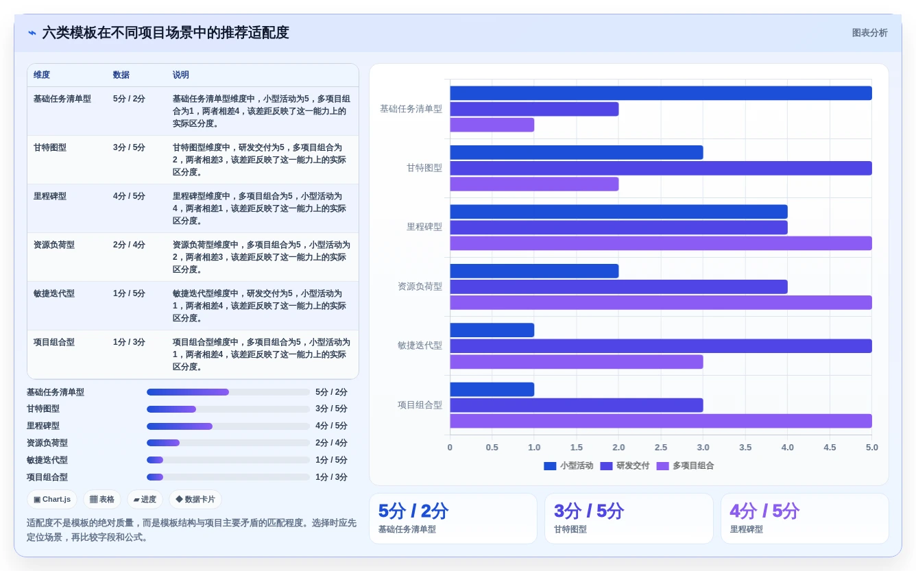The image size is (916, 571).
Task: Select the 项目组合型 table row label
Action: coord(54,342)
